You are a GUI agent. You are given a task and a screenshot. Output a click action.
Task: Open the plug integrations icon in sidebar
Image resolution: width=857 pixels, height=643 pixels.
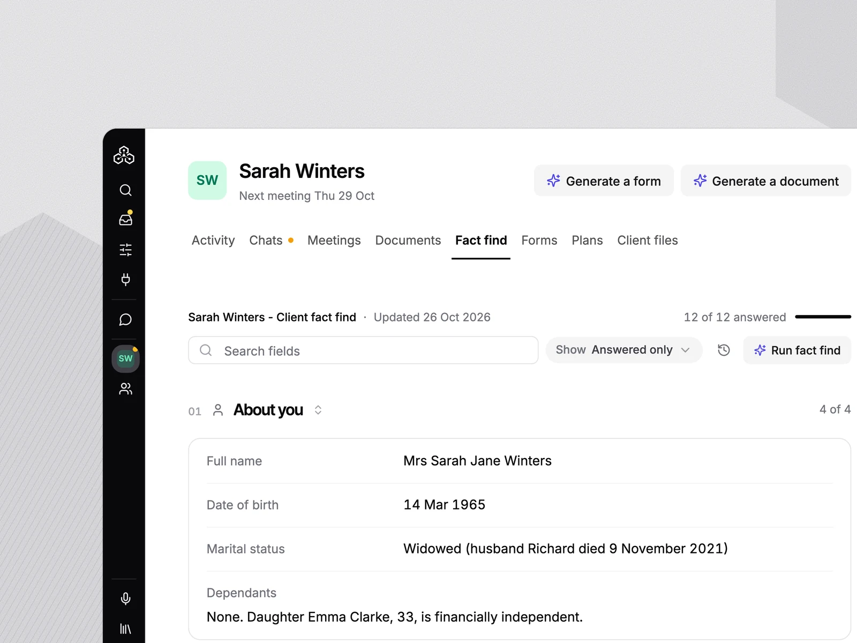tap(125, 279)
